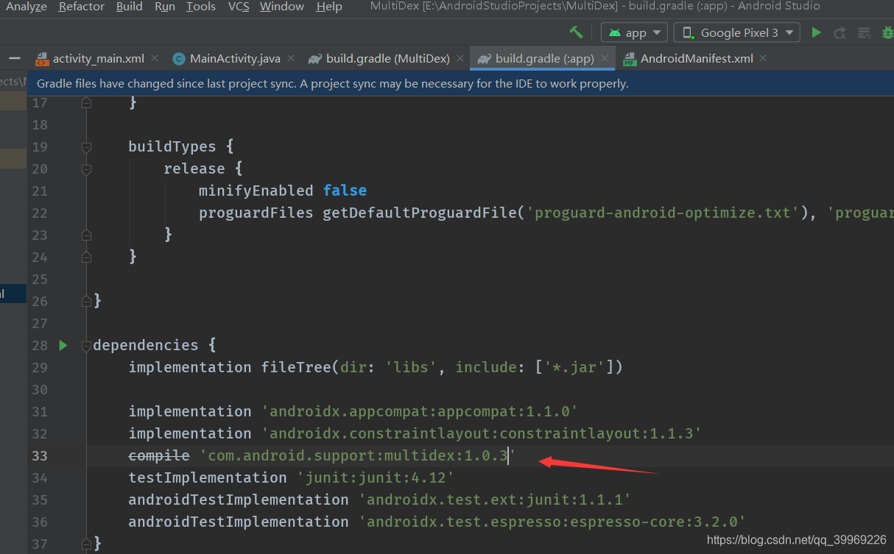The width and height of the screenshot is (894, 554).
Task: Close the build.gradle (MultiDex) tab
Action: [459, 57]
